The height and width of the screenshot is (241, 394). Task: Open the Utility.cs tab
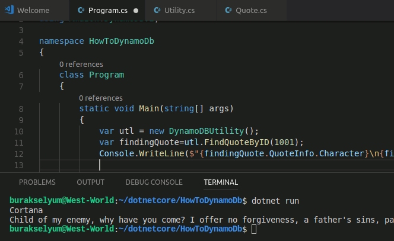click(x=180, y=10)
